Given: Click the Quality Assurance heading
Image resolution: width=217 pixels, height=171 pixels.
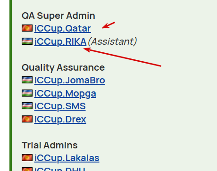Looking at the screenshot, I should pyautogui.click(x=63, y=68).
